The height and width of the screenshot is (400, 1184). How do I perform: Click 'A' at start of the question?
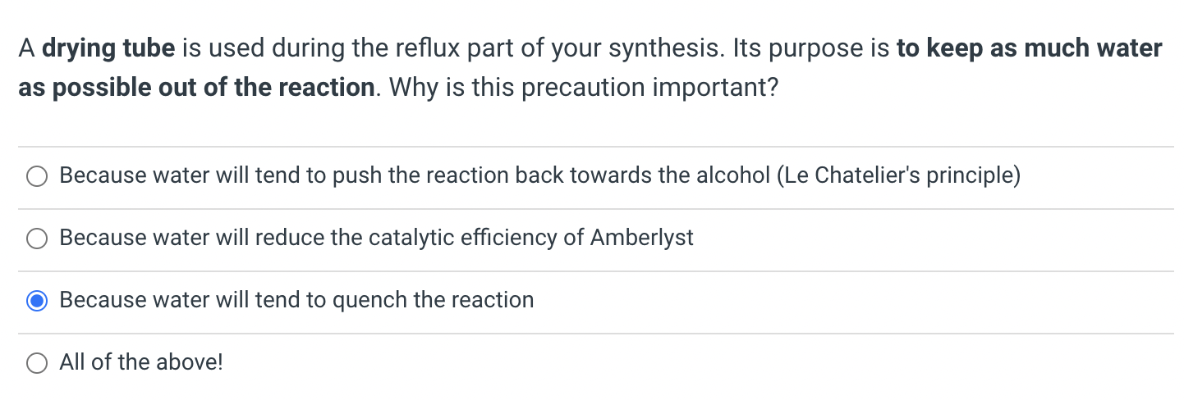[26, 49]
